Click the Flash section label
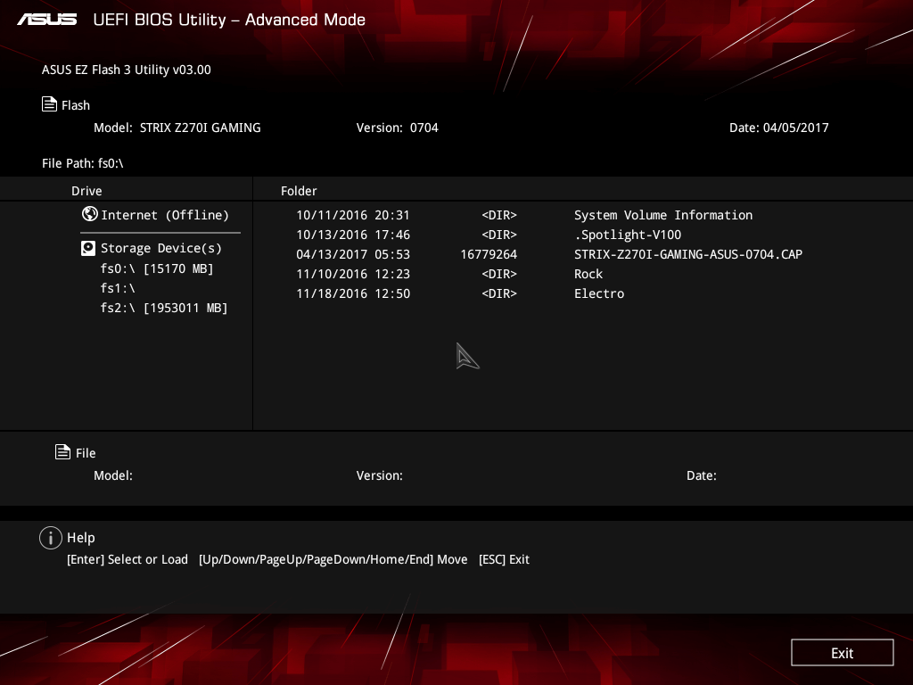 [76, 105]
